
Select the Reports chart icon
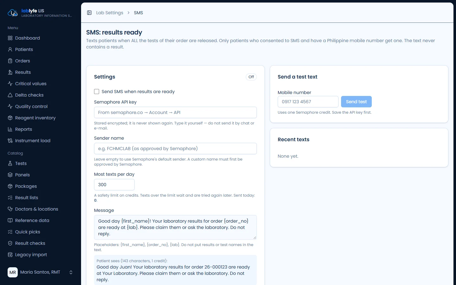(x=10, y=129)
